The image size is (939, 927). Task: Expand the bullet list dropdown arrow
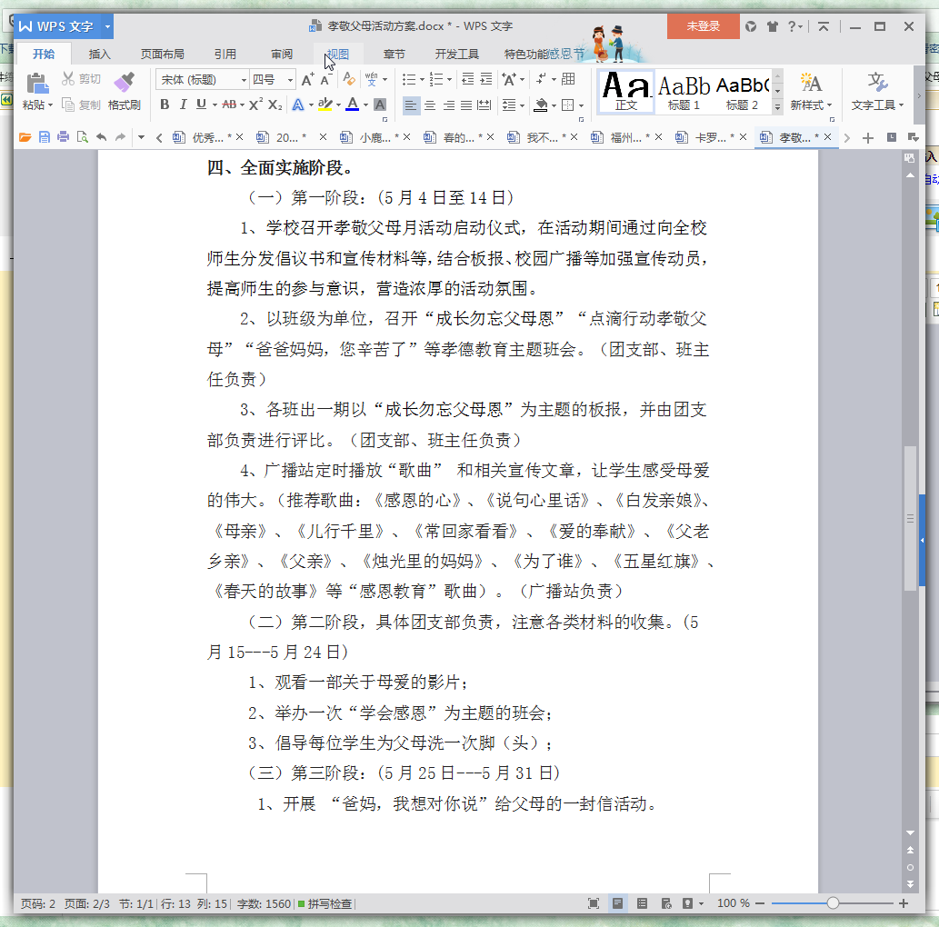click(422, 80)
